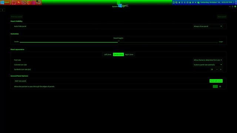The height and width of the screenshot is (133, 237).
Task: Launch file manager from the panel launcher
Action: [x=14, y=3]
